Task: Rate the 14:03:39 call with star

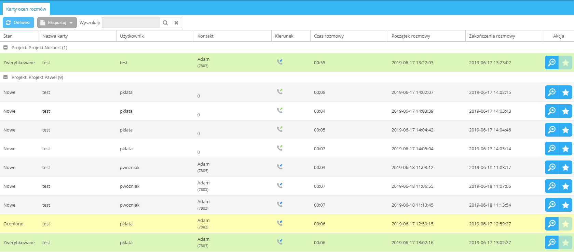Action: click(565, 111)
